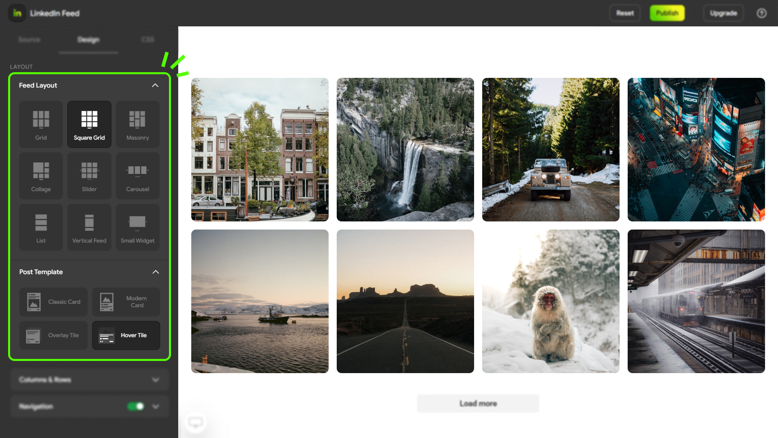Choose the Overlay Tile post template

53,335
